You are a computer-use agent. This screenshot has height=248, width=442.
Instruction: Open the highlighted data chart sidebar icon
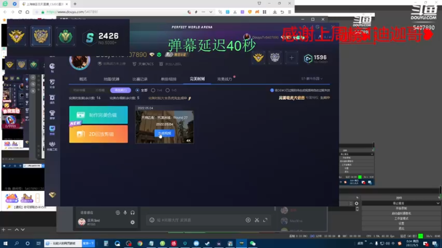[52, 130]
